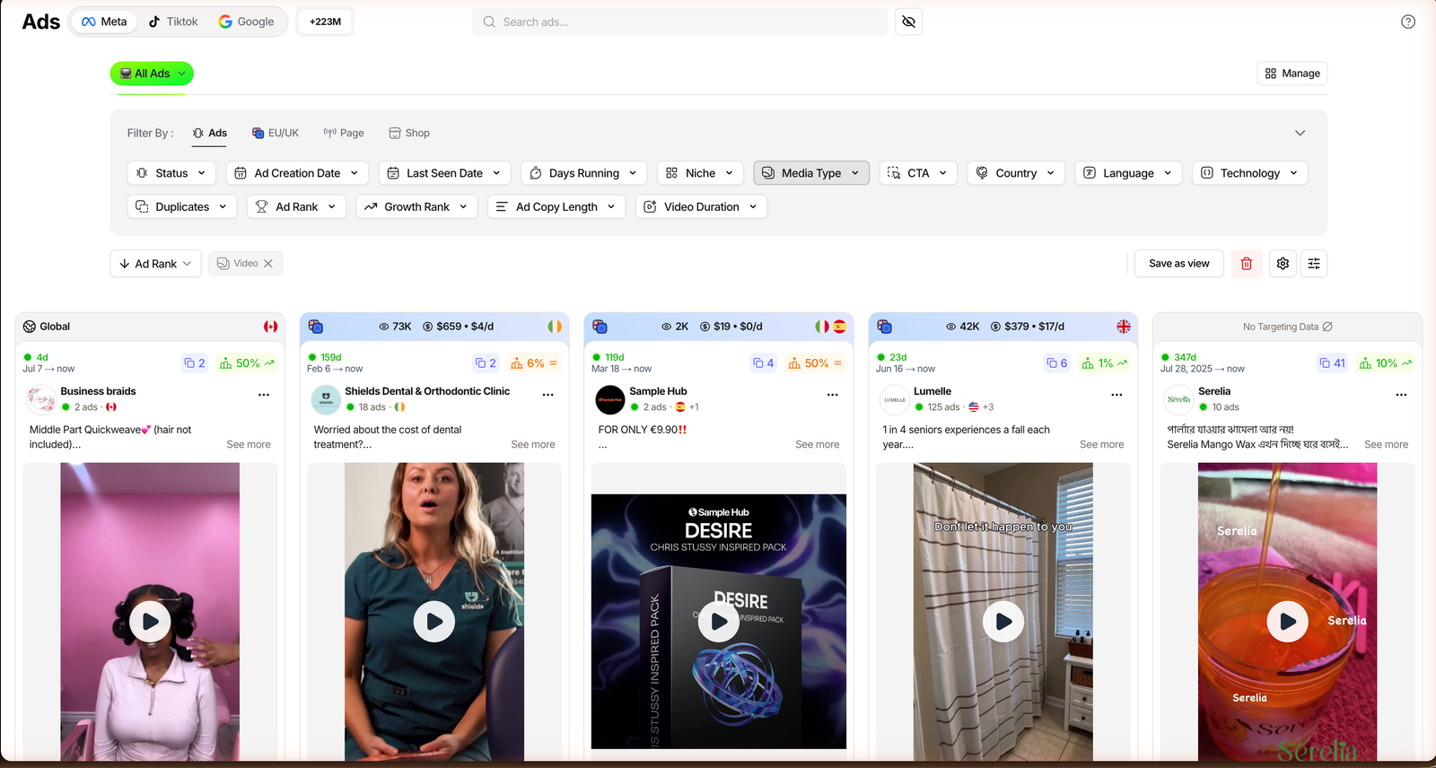Play the Serelia wax video

point(1288,621)
